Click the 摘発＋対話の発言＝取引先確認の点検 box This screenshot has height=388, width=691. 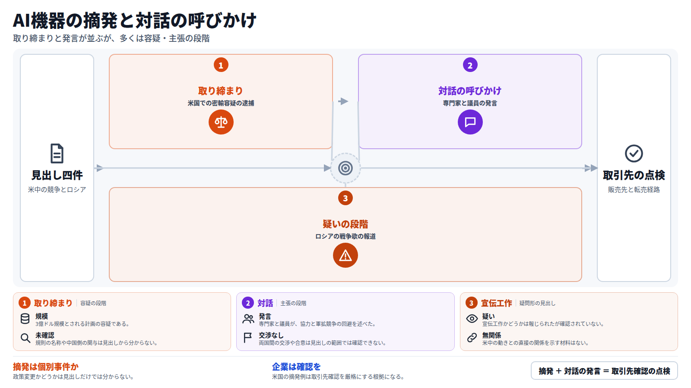pos(604,371)
